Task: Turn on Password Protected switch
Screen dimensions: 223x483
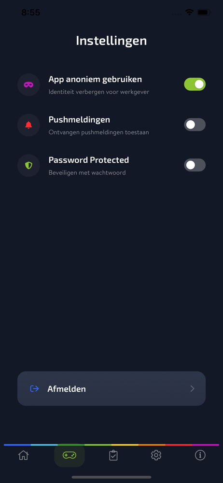Action: (195, 165)
